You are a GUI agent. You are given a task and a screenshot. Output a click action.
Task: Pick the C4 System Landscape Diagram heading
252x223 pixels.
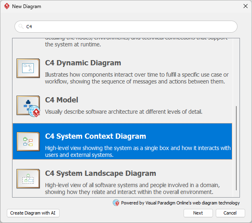point(100,173)
